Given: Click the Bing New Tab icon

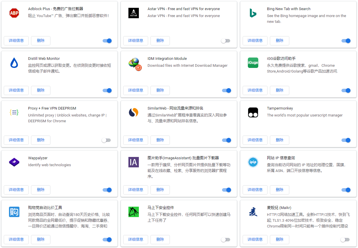Looking at the screenshot, I should [x=253, y=13].
